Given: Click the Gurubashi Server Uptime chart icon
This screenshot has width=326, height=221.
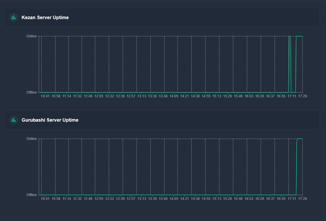Looking at the screenshot, I should coord(14,120).
